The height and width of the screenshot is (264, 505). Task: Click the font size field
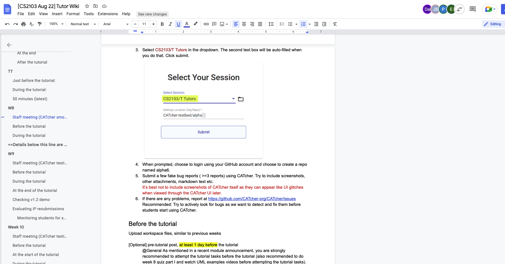click(144, 24)
